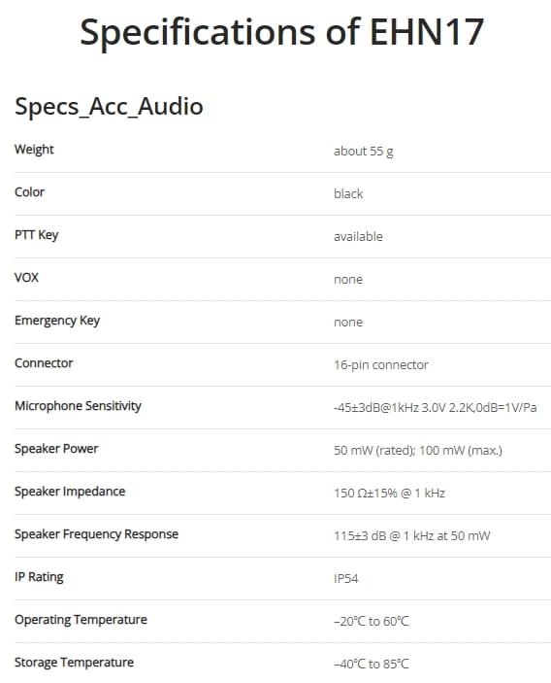
Task: Select the 'about 55 g' value
Action: click(x=363, y=152)
